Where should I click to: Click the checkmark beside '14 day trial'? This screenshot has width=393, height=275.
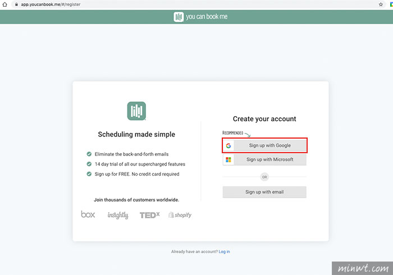tap(89, 164)
